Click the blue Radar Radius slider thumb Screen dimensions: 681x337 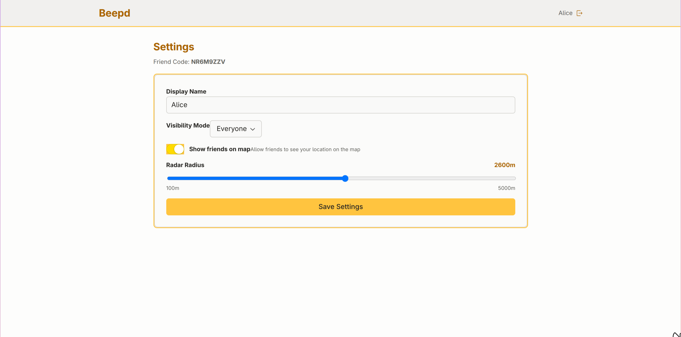coord(345,178)
